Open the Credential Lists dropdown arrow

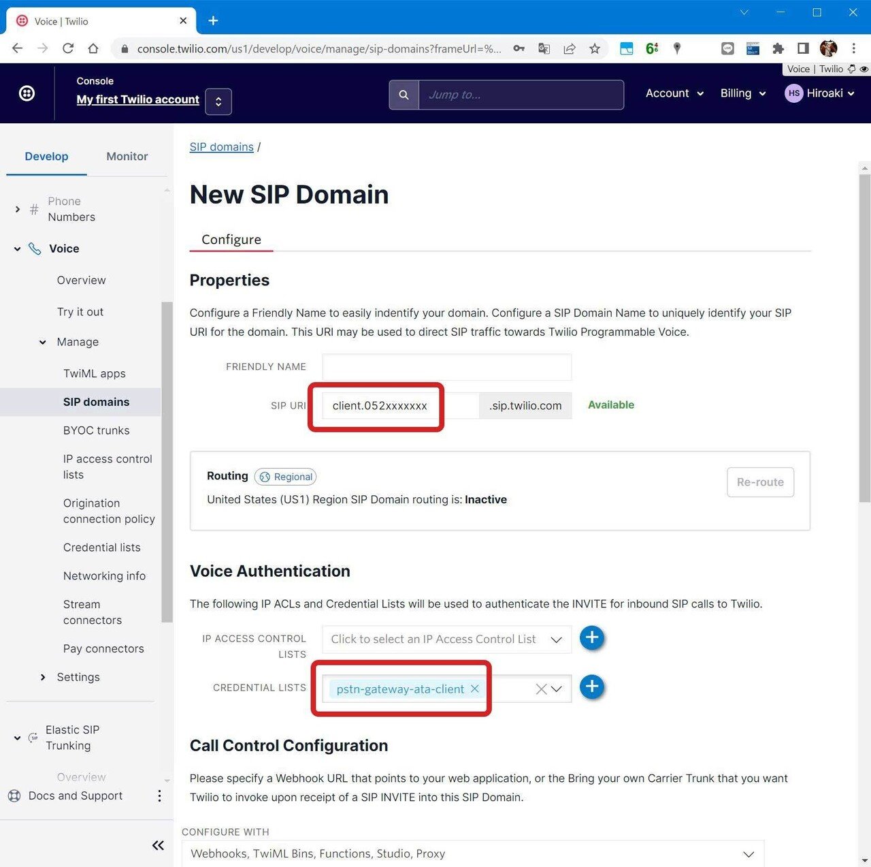557,689
